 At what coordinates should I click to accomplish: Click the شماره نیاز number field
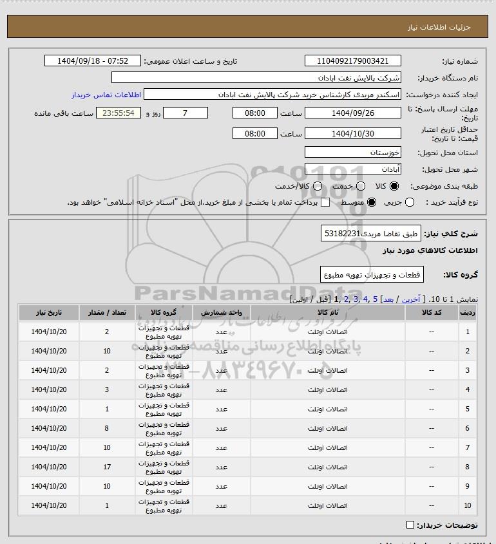(x=352, y=61)
